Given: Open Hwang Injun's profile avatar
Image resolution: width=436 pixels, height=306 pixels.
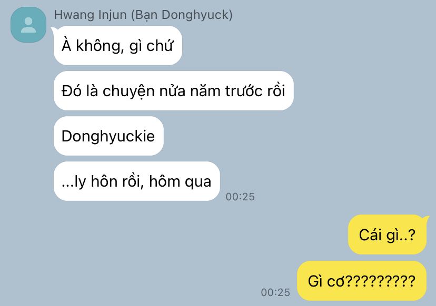Looking at the screenshot, I should pos(28,25).
